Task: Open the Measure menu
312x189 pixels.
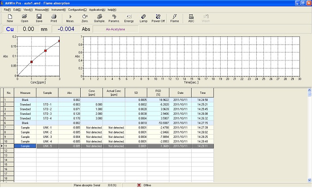Action: [42, 9]
